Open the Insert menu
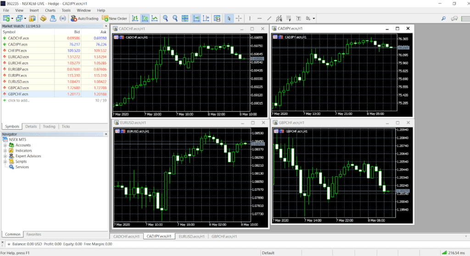Viewport: 470px width, 256px height. [x=34, y=10]
